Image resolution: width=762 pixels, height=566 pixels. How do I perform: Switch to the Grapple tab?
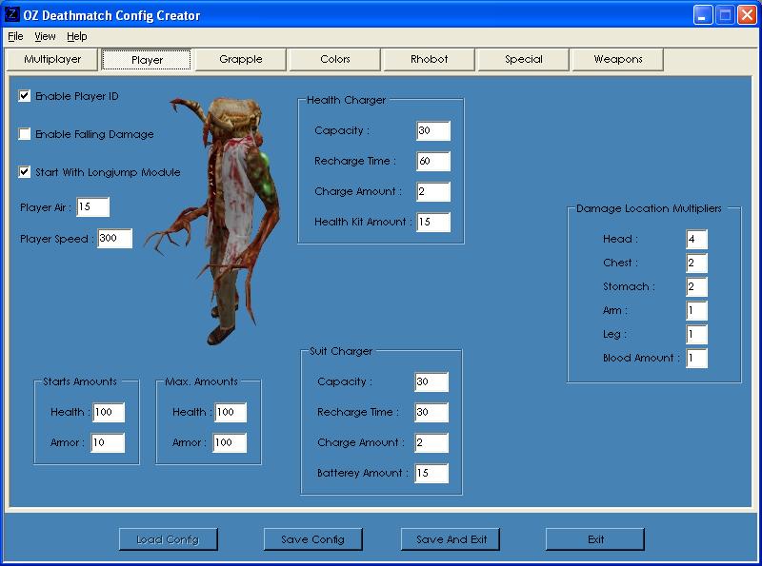(241, 59)
